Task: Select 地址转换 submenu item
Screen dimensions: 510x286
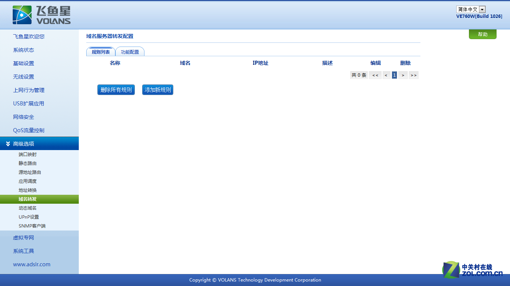Action: (x=28, y=190)
